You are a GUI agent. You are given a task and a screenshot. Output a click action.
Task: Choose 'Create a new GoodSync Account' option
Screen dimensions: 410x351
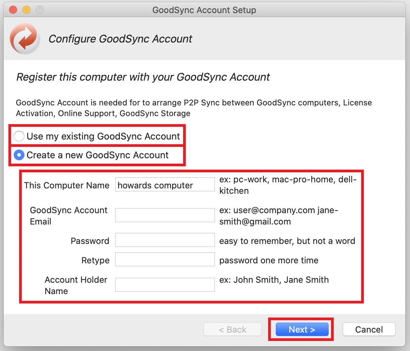coord(19,155)
